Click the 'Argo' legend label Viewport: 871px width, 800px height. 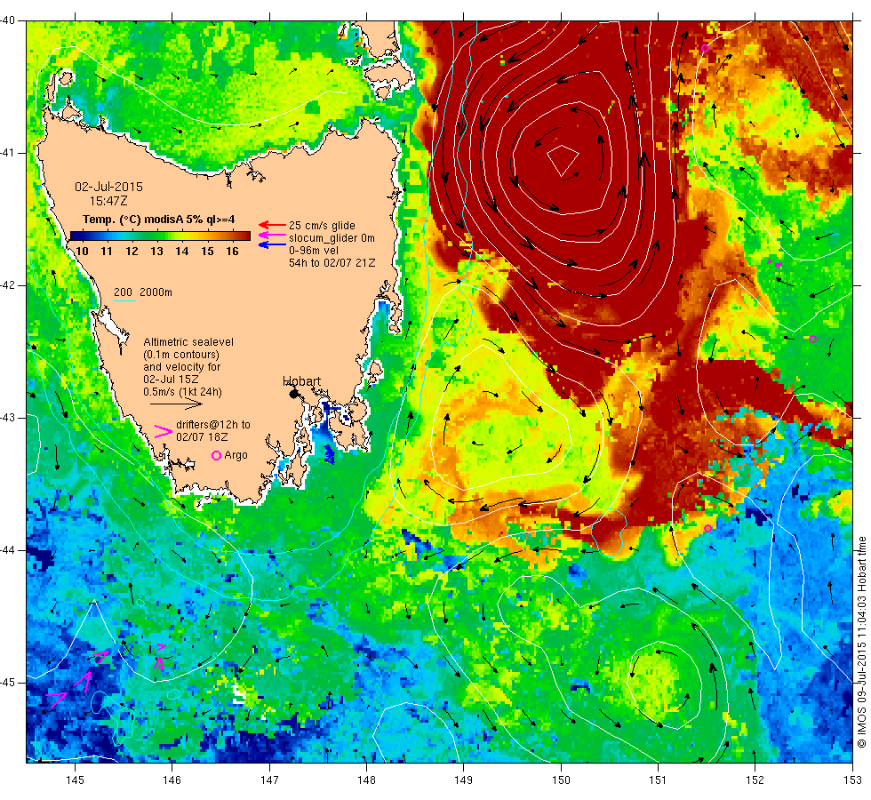(236, 455)
